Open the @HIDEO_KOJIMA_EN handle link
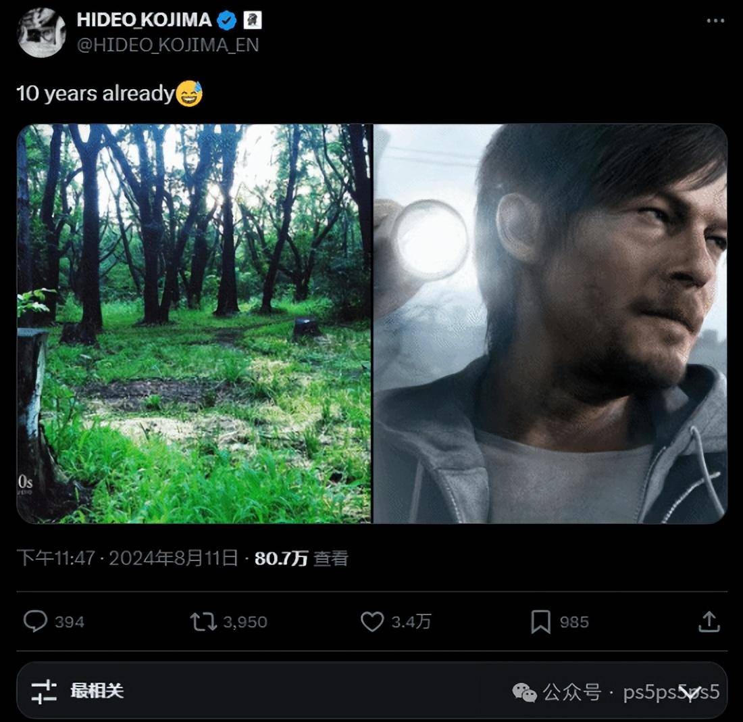Viewport: 743px width, 722px height. (168, 45)
